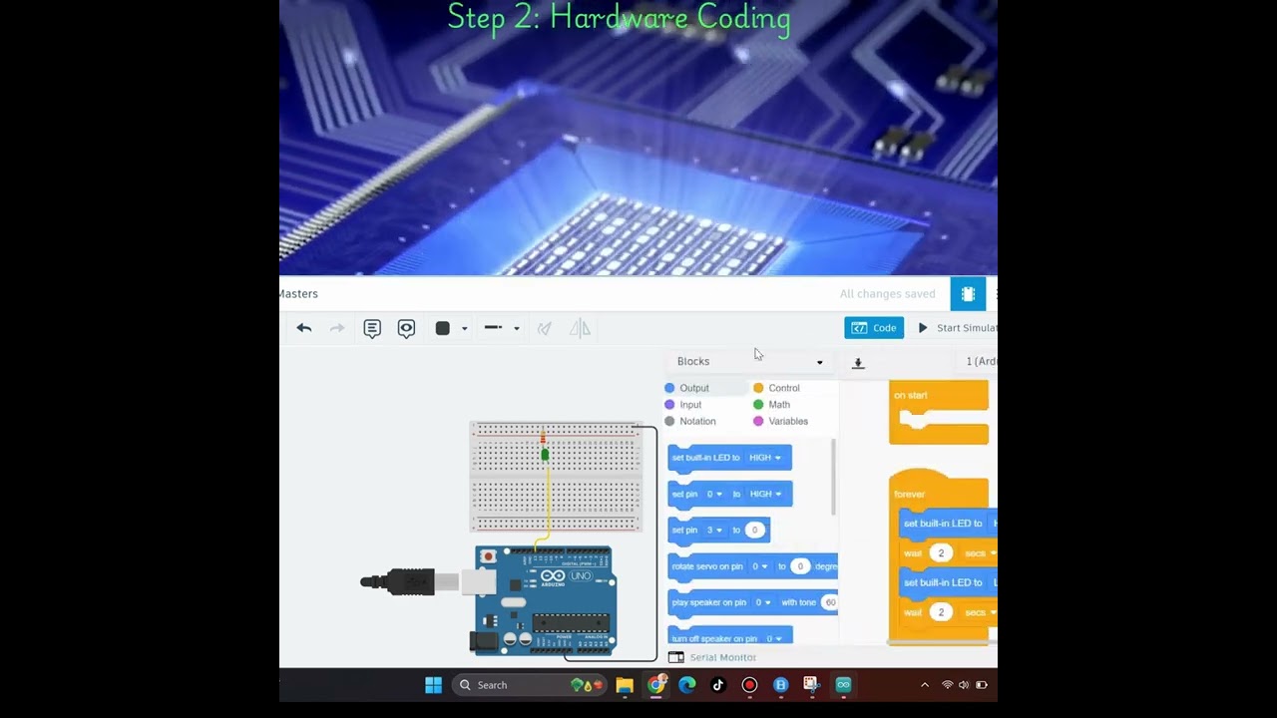
Task: Click the first wait block's seconds value
Action: [x=941, y=553]
